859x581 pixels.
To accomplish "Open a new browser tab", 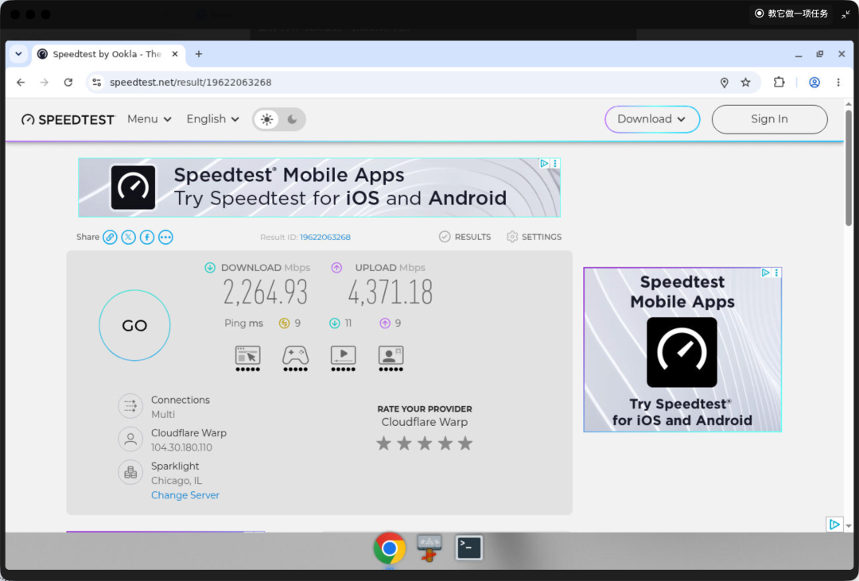I will point(199,54).
